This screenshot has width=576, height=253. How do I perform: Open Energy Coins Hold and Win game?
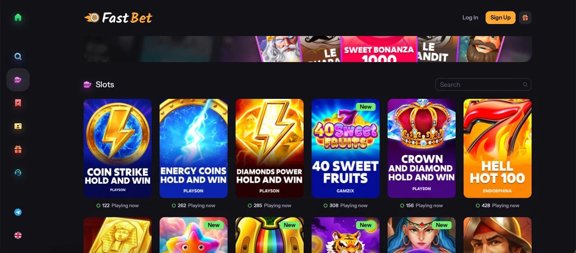[x=194, y=148]
